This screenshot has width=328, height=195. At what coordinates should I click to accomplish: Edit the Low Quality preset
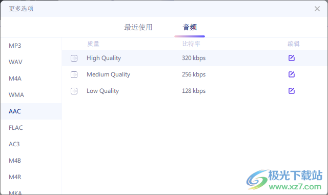pyautogui.click(x=292, y=91)
